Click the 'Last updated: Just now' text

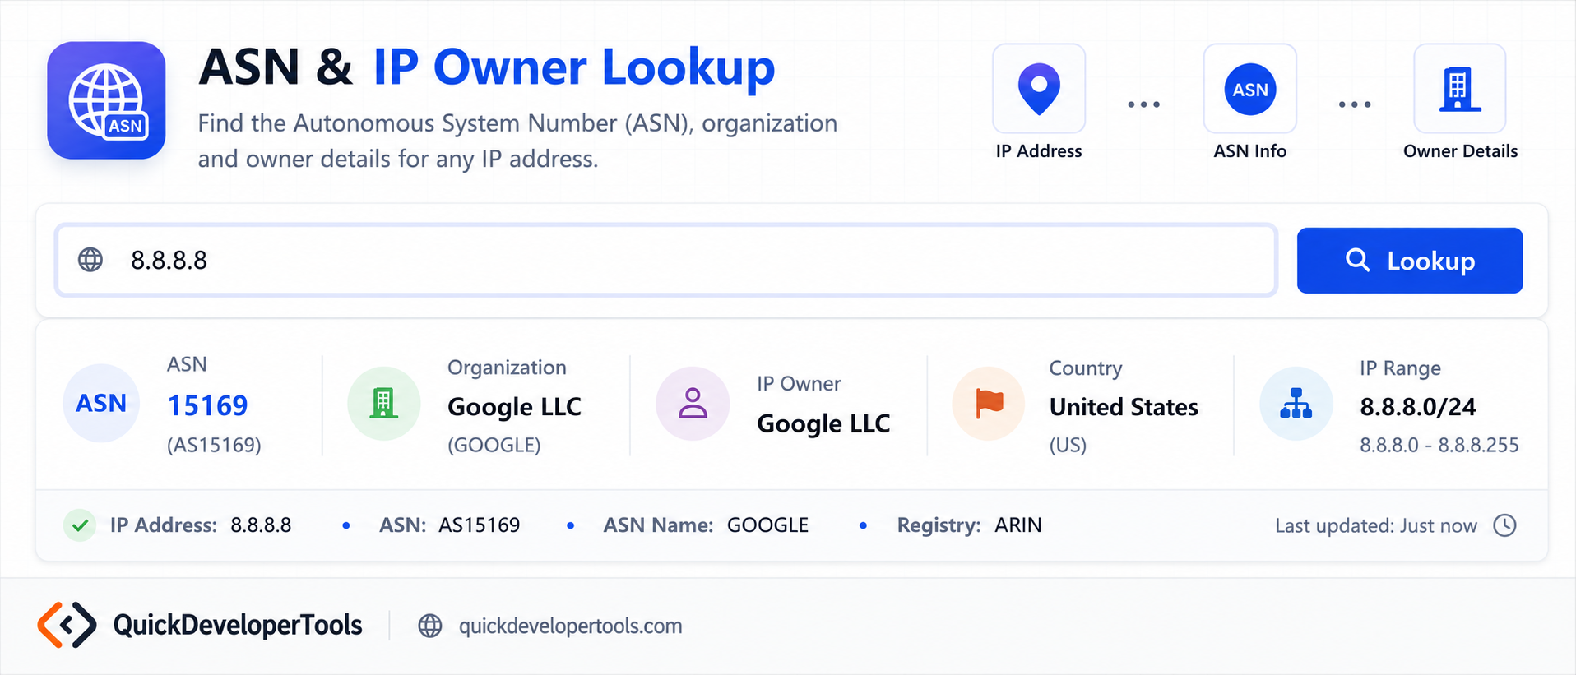pos(1376,526)
